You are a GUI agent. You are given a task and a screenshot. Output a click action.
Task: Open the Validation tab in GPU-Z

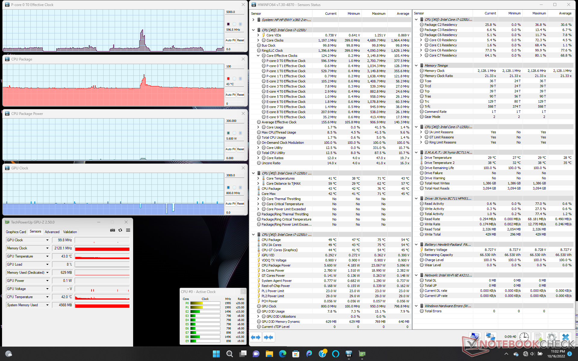point(70,232)
